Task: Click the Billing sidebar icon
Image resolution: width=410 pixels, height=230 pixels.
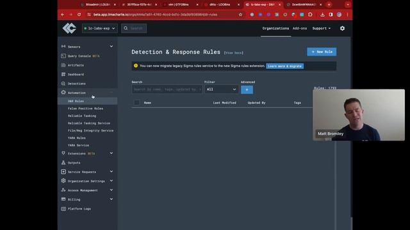Action: click(x=63, y=199)
